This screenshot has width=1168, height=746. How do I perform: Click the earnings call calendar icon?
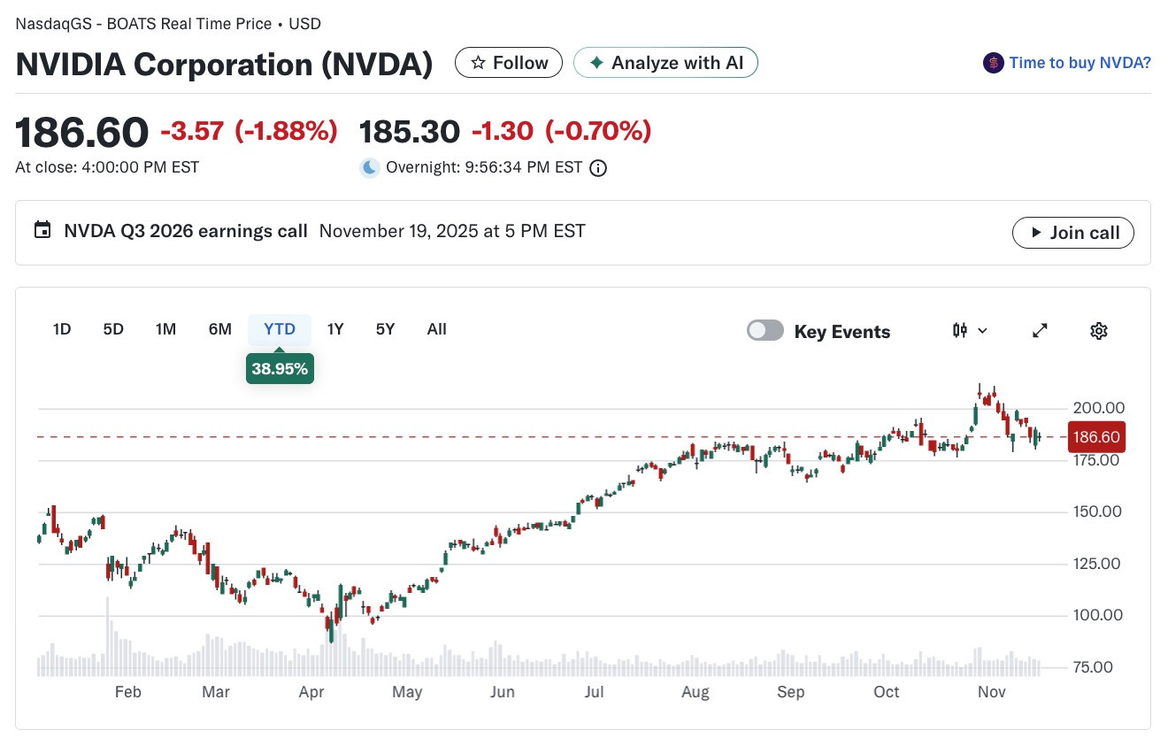(42, 231)
